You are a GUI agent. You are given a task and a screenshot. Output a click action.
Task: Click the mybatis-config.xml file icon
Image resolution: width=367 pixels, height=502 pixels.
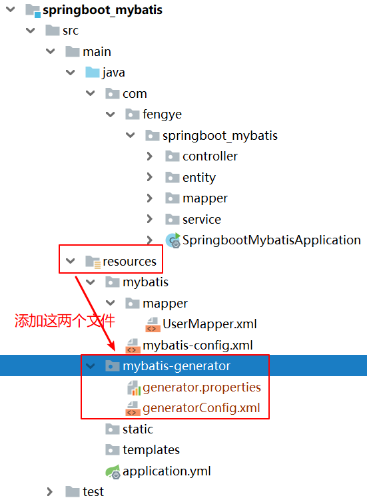[x=133, y=346]
